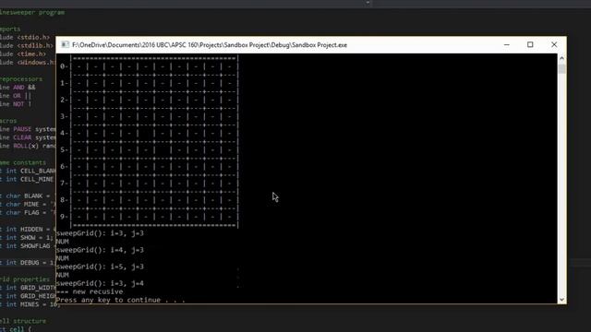Click the "grid properties" comment in editor
Image resolution: width=591 pixels, height=332 pixels.
pos(25,279)
